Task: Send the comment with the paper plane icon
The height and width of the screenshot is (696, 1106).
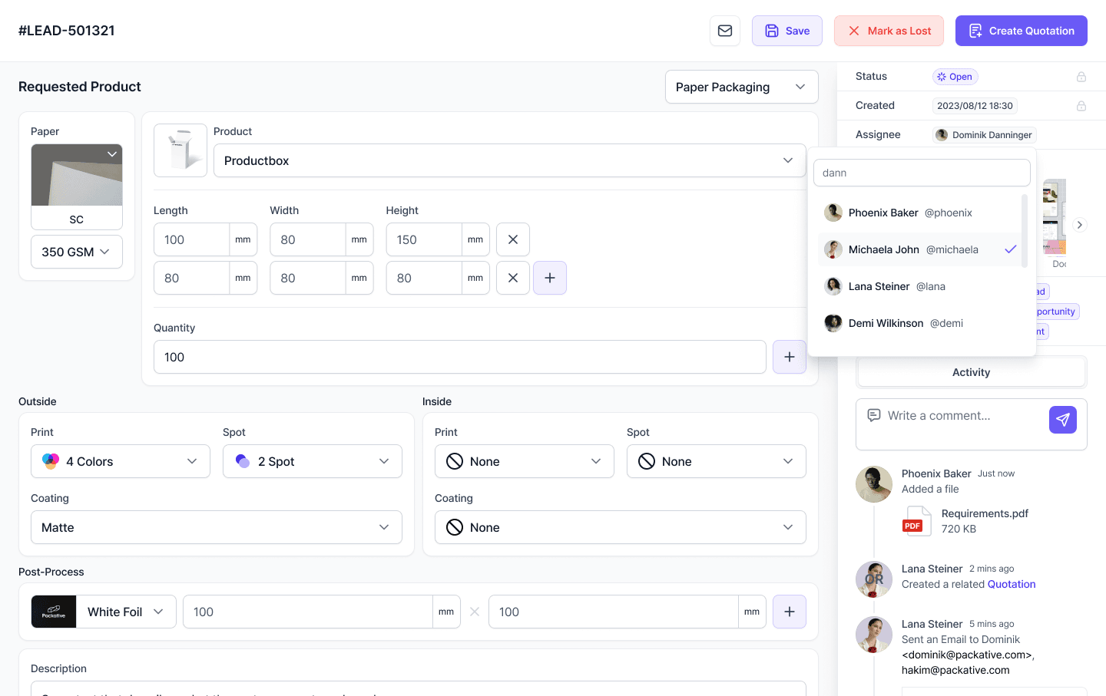Action: (x=1063, y=420)
